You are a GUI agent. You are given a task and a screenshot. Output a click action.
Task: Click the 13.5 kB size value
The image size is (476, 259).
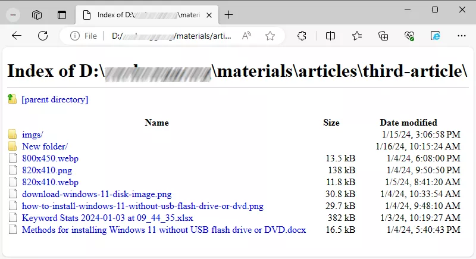pos(340,158)
